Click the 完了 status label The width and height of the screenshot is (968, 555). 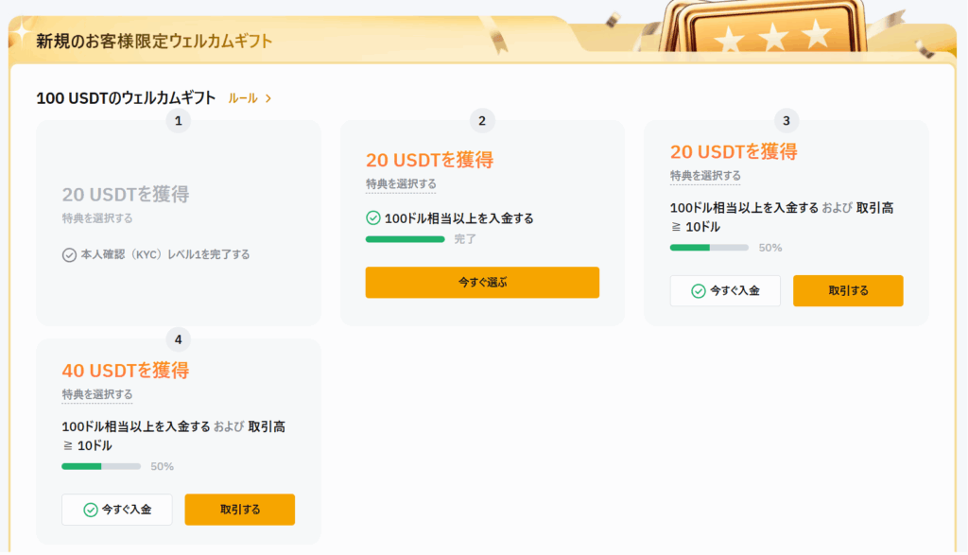[x=465, y=239]
